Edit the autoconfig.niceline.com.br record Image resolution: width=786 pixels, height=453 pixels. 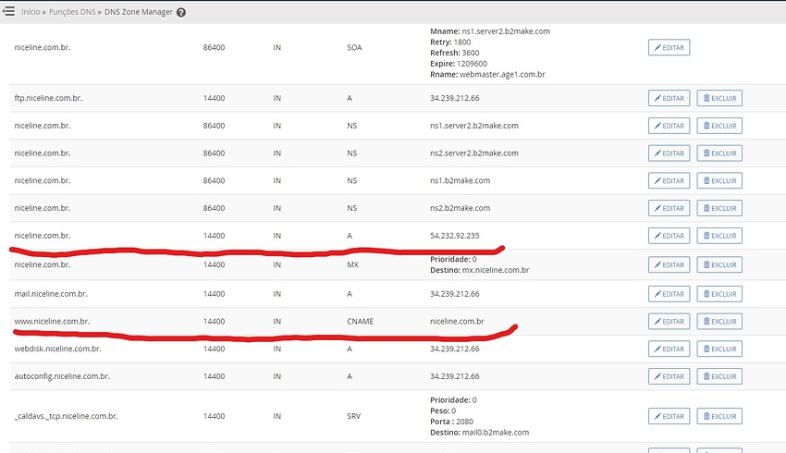pos(669,377)
